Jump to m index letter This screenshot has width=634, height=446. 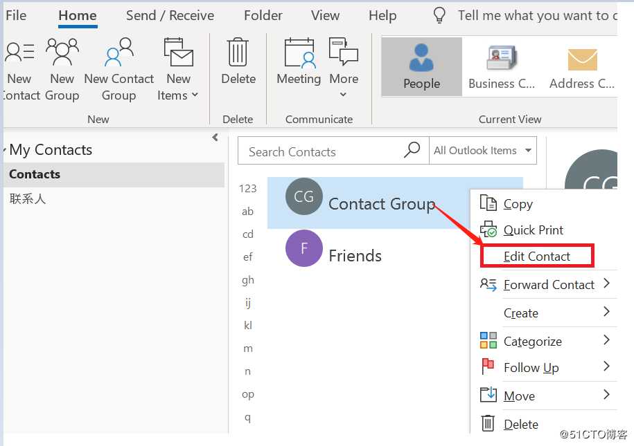(x=247, y=349)
